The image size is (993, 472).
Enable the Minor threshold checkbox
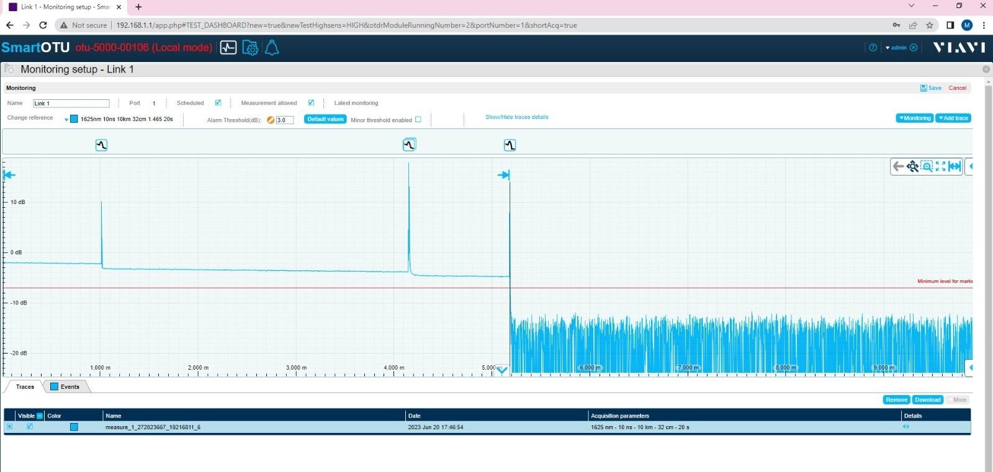tap(418, 120)
